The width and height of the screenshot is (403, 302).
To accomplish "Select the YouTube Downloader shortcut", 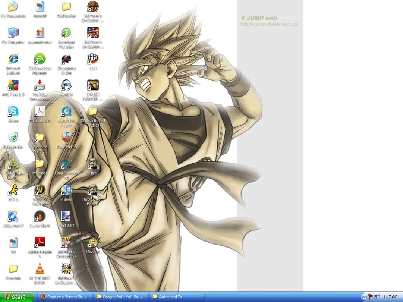I will tap(40, 85).
